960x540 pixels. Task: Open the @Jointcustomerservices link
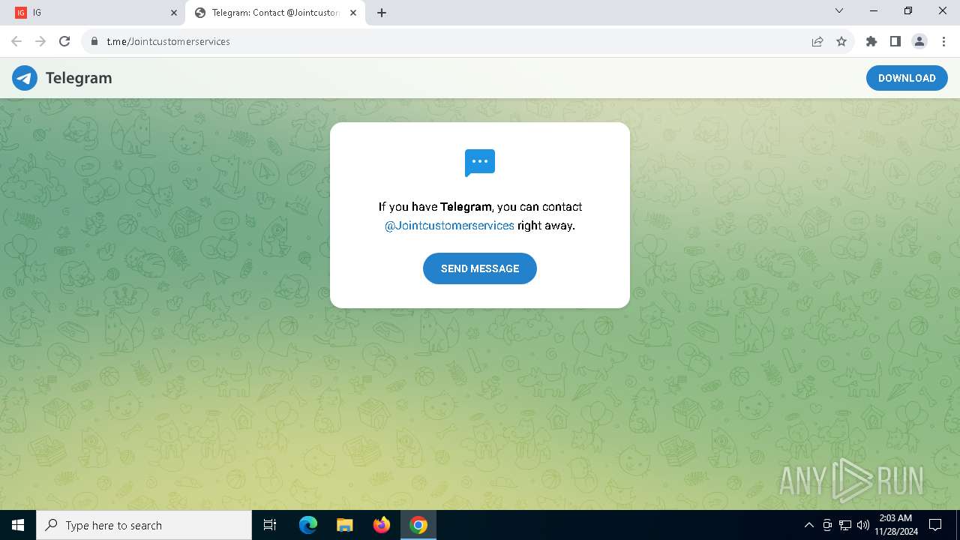coord(449,226)
